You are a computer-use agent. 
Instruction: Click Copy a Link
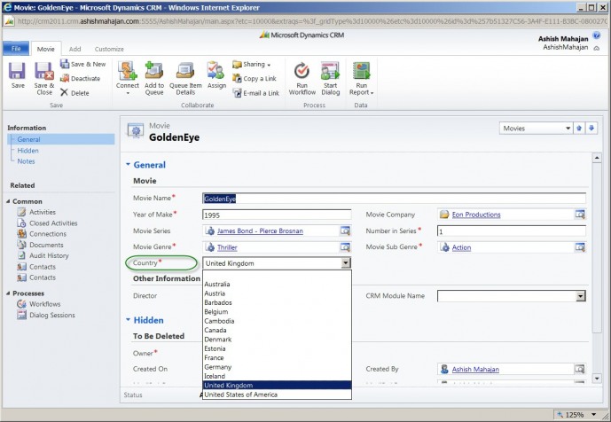coord(255,78)
